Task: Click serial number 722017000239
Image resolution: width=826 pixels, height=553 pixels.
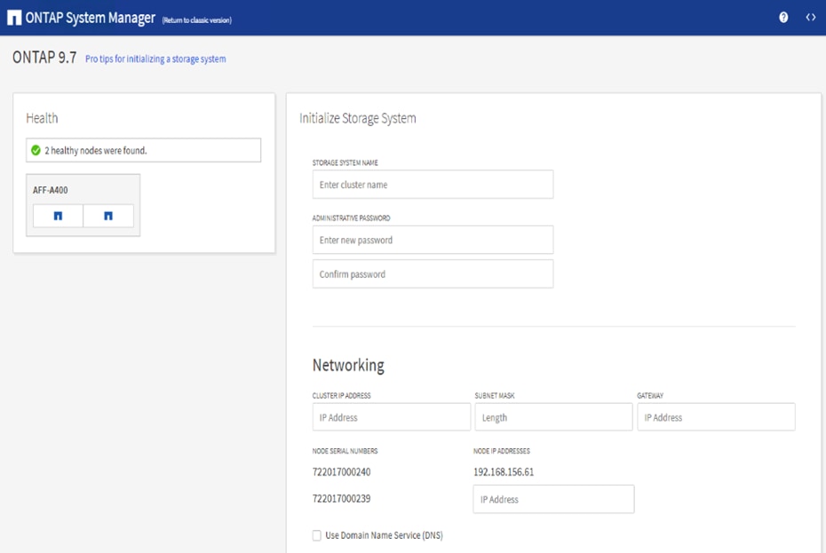Action: tap(341, 499)
